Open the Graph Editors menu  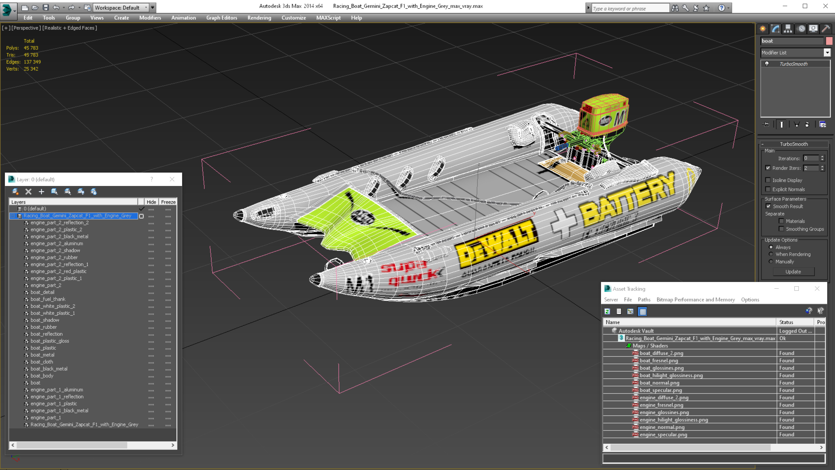click(222, 18)
